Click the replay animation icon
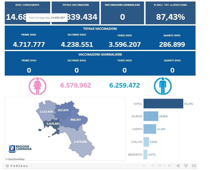Image resolution: width=210 pixels, height=170 pixels. [160, 166]
